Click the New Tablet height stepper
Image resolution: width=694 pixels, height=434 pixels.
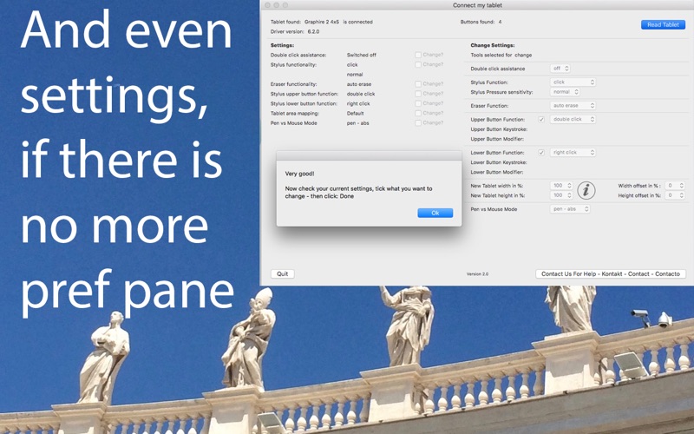570,195
